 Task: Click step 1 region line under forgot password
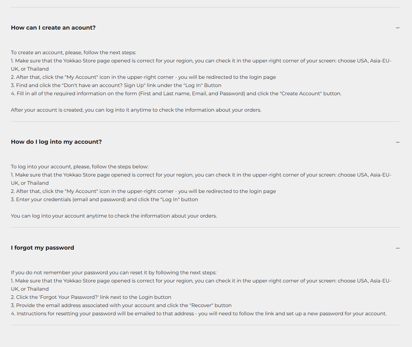pyautogui.click(x=201, y=281)
